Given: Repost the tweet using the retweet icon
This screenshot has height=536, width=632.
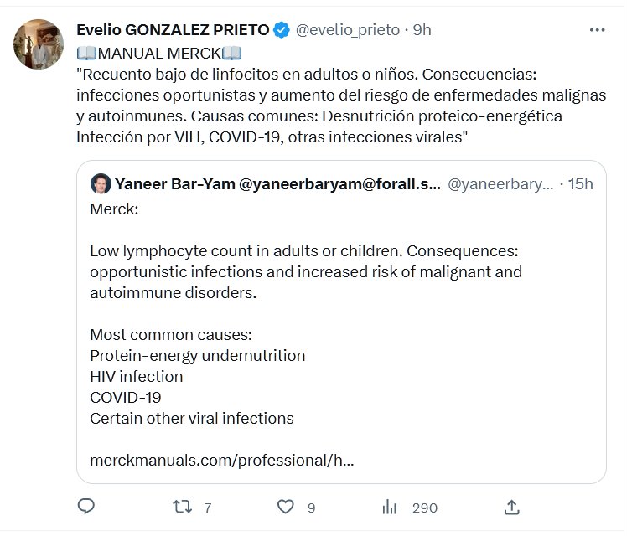Looking at the screenshot, I should [181, 506].
